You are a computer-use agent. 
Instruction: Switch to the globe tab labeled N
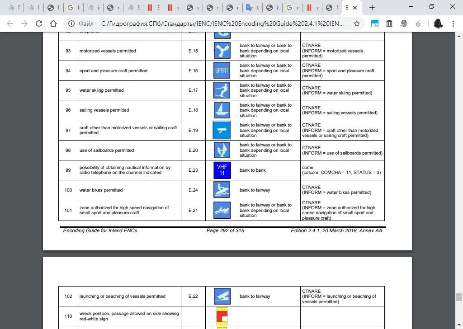click(331, 8)
